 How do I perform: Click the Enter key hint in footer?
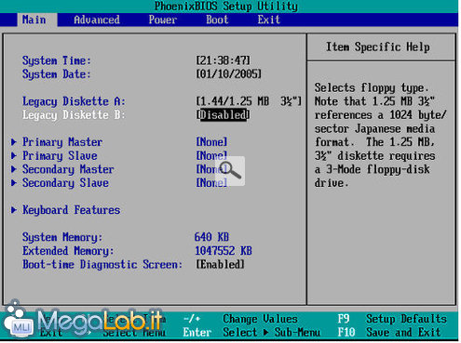point(197,333)
